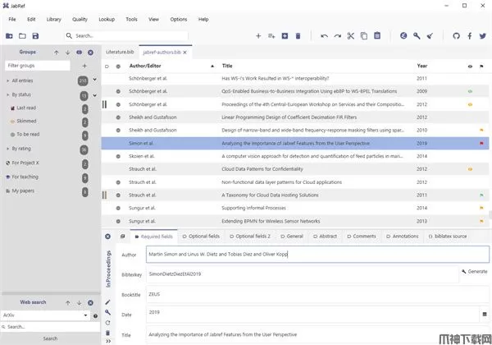The height and width of the screenshot is (345, 492).
Task: Select To be read group
Action: coord(28,134)
